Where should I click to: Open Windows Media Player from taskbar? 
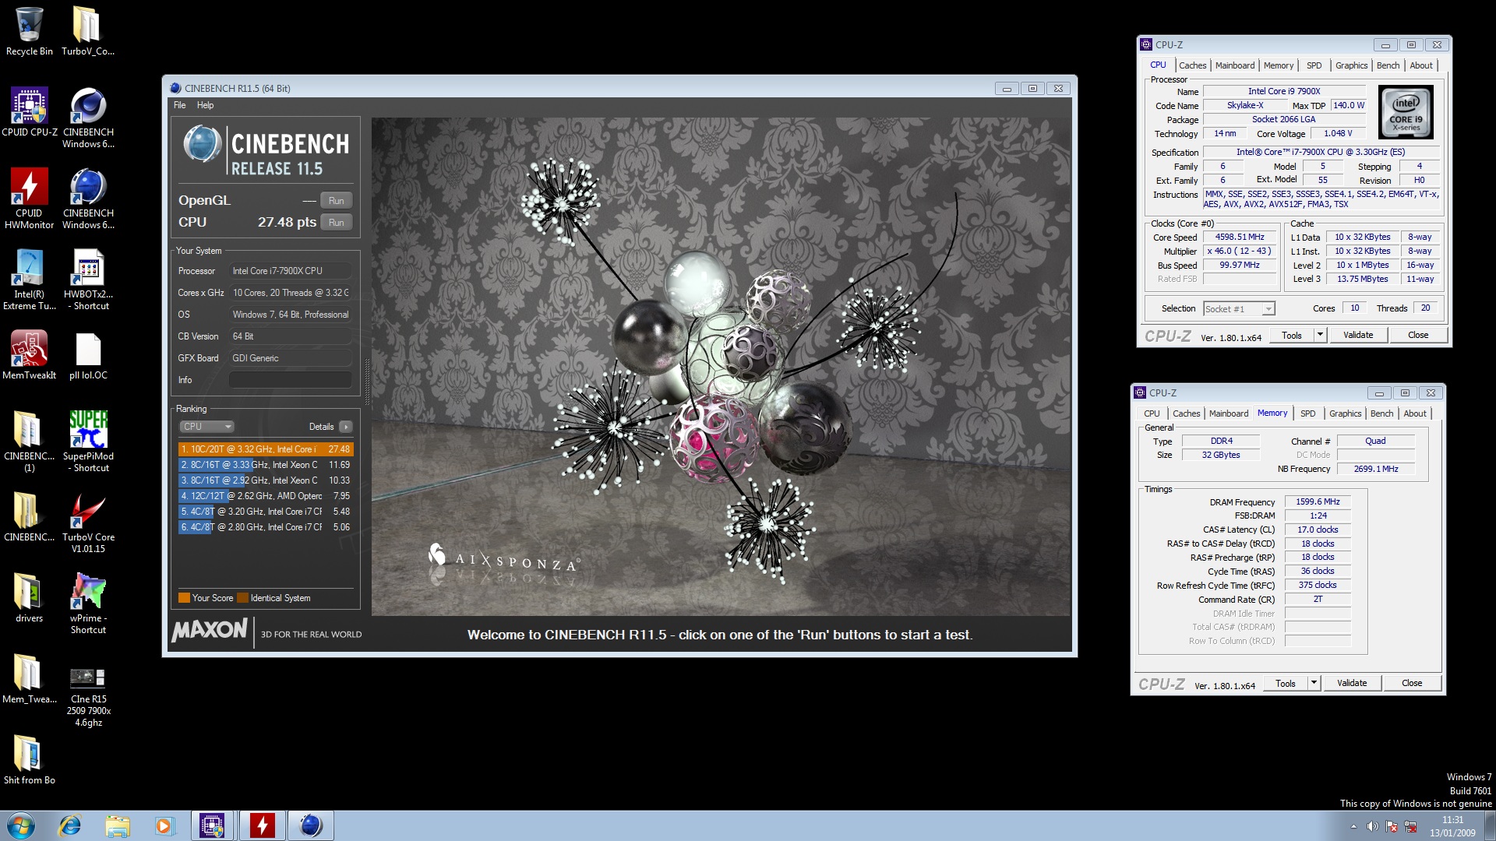coord(164,825)
